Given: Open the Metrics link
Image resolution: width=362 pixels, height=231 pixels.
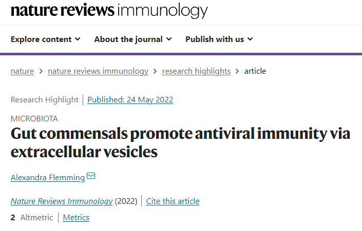Looking at the screenshot, I should (x=76, y=218).
